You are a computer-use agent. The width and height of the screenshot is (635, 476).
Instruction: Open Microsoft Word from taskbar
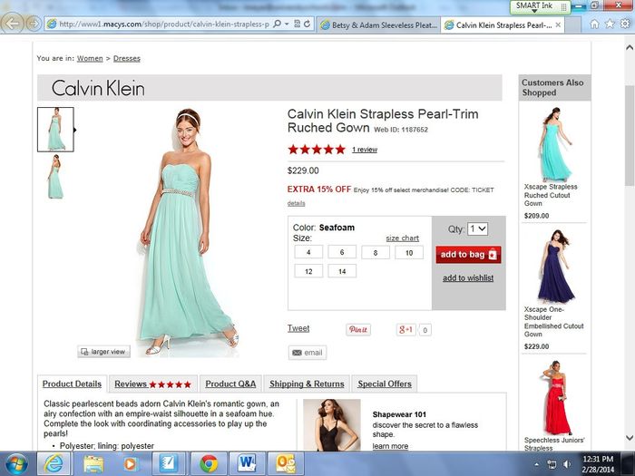tap(246, 464)
